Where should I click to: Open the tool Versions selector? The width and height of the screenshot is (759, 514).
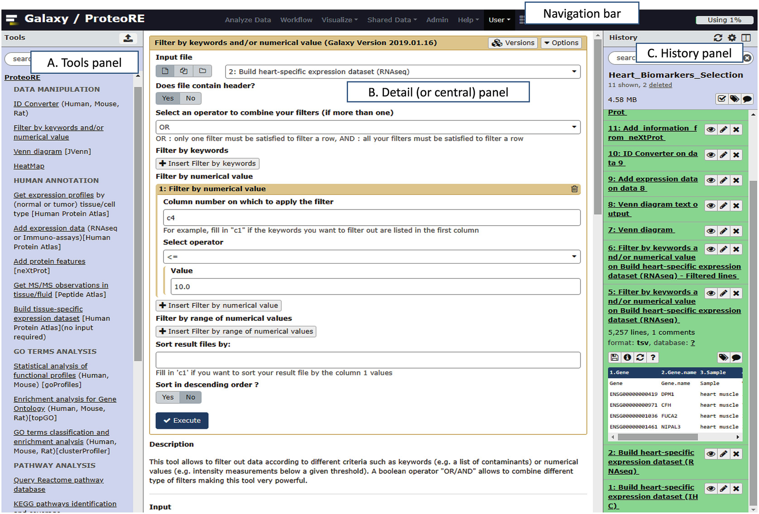[x=513, y=43]
